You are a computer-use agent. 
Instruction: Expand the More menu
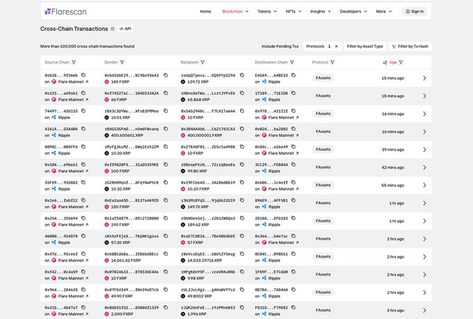(384, 11)
